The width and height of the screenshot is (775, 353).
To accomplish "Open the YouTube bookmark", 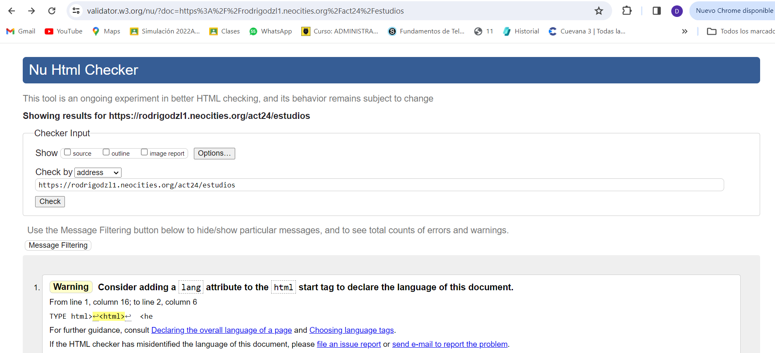I will pyautogui.click(x=64, y=31).
